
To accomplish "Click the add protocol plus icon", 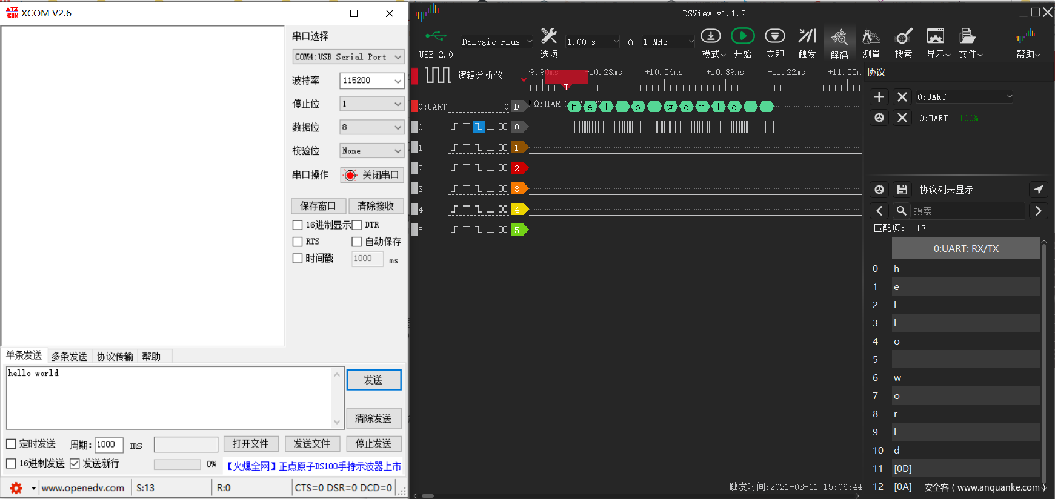I will [x=879, y=97].
